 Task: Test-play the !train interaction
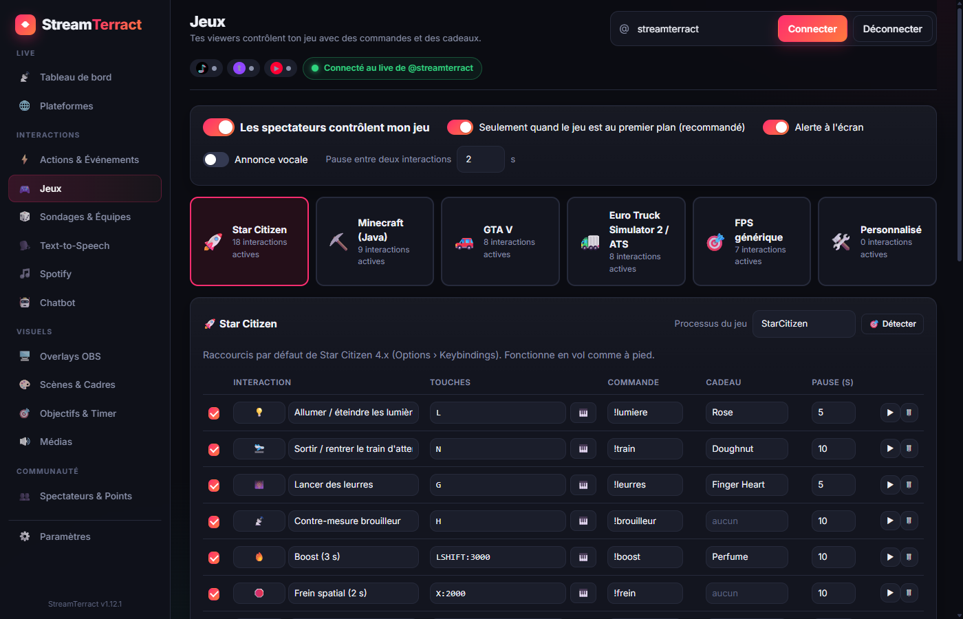point(890,448)
